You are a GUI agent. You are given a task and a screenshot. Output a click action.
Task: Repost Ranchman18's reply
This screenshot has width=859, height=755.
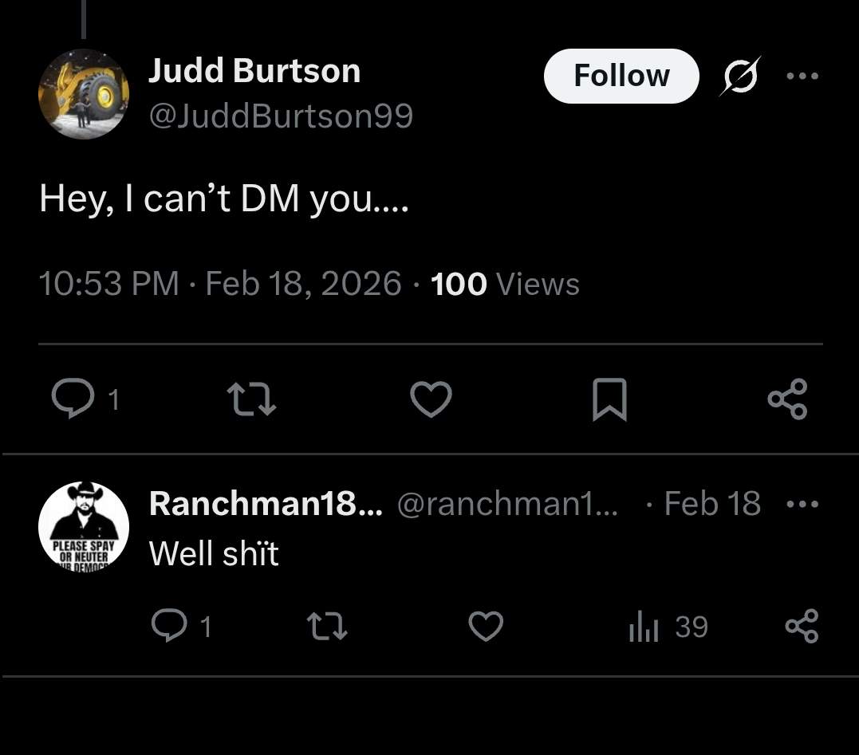[327, 627]
